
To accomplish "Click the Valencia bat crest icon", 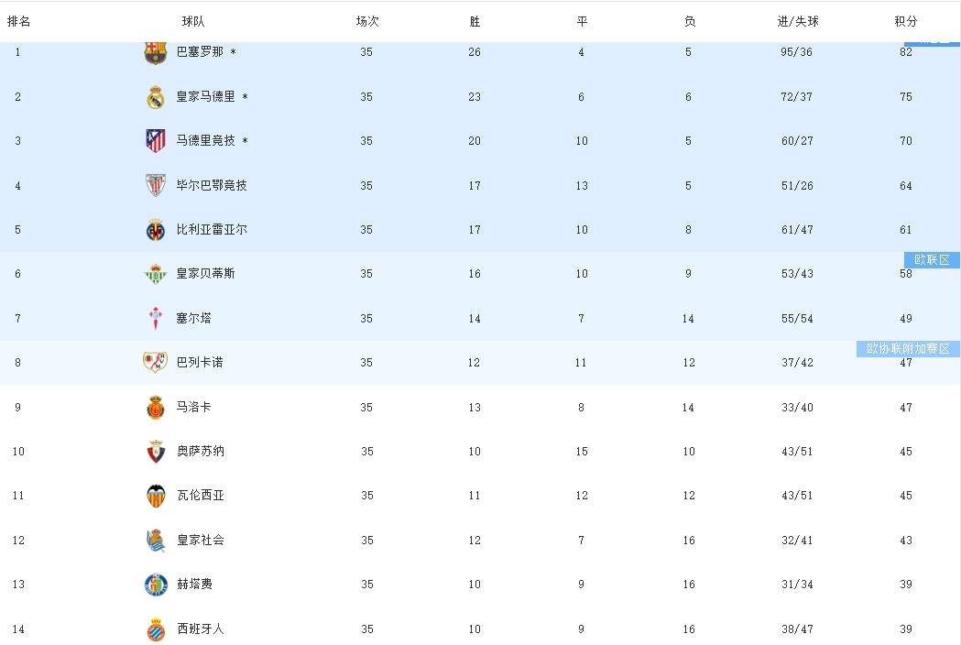I will [156, 496].
